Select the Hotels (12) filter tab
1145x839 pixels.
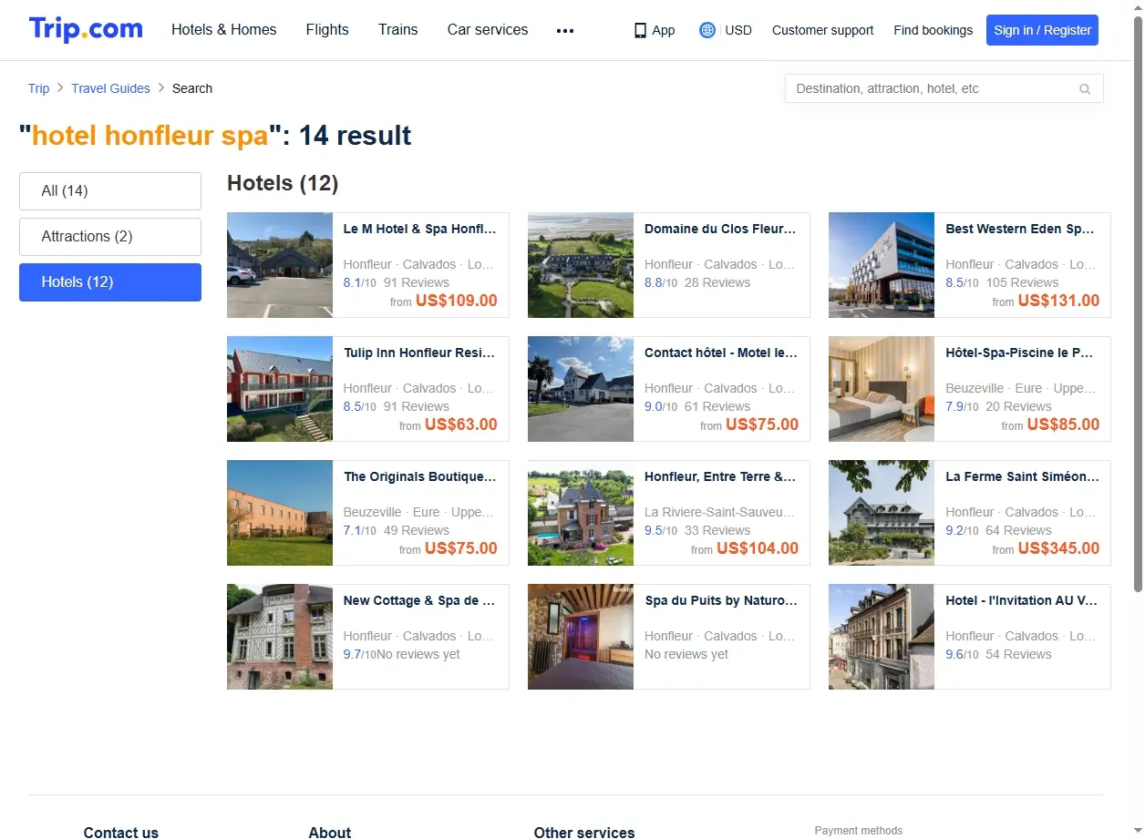click(110, 282)
